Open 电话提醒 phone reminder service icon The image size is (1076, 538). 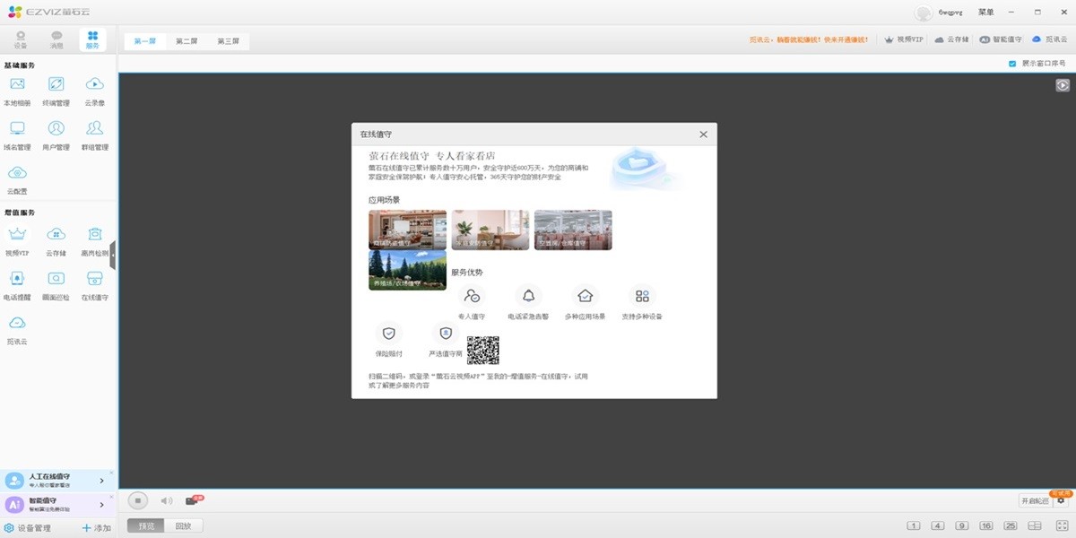(x=18, y=282)
